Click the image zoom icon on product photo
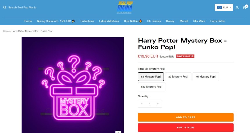250x133 pixels. coord(118,132)
